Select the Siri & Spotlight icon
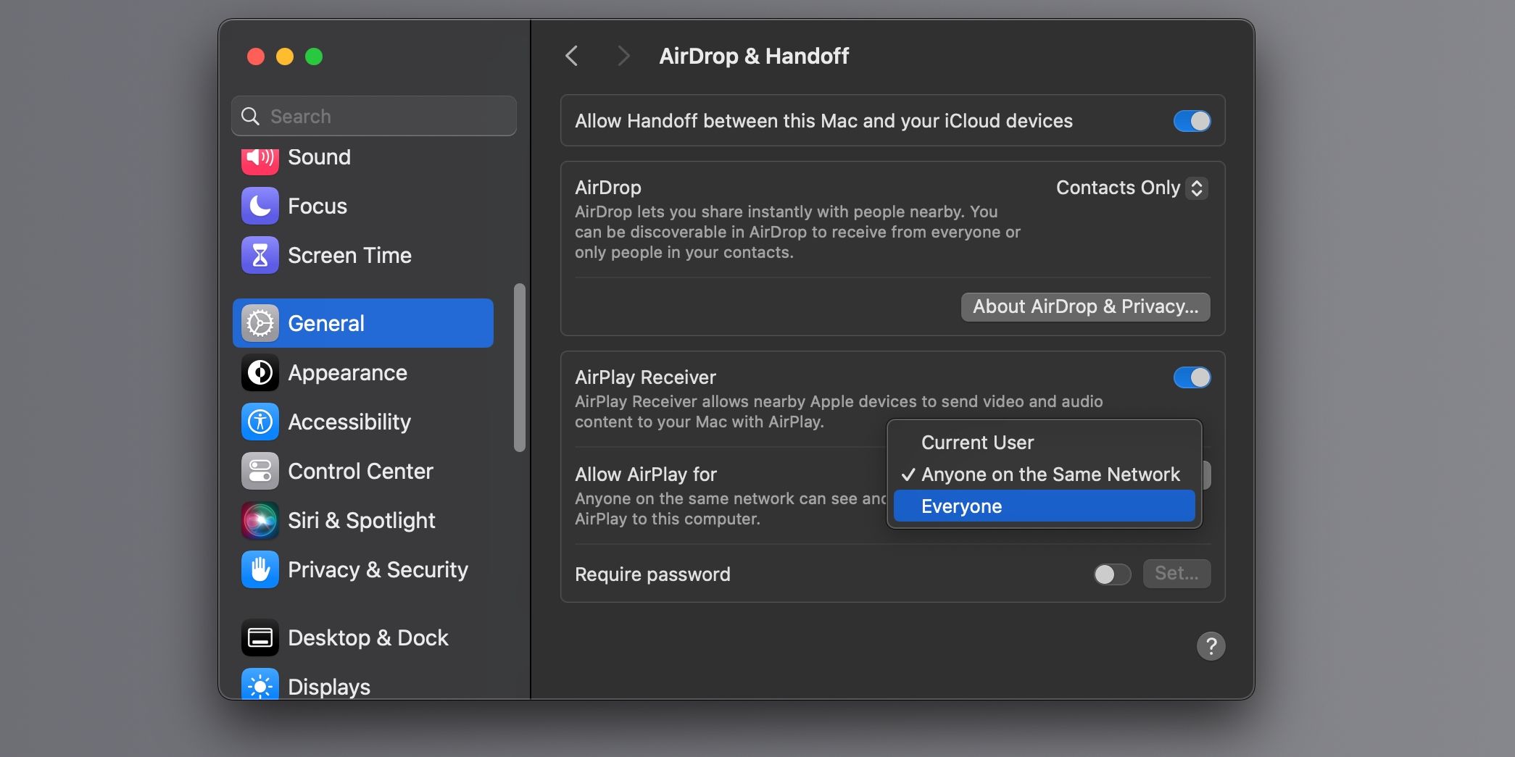This screenshot has width=1515, height=757. click(259, 520)
